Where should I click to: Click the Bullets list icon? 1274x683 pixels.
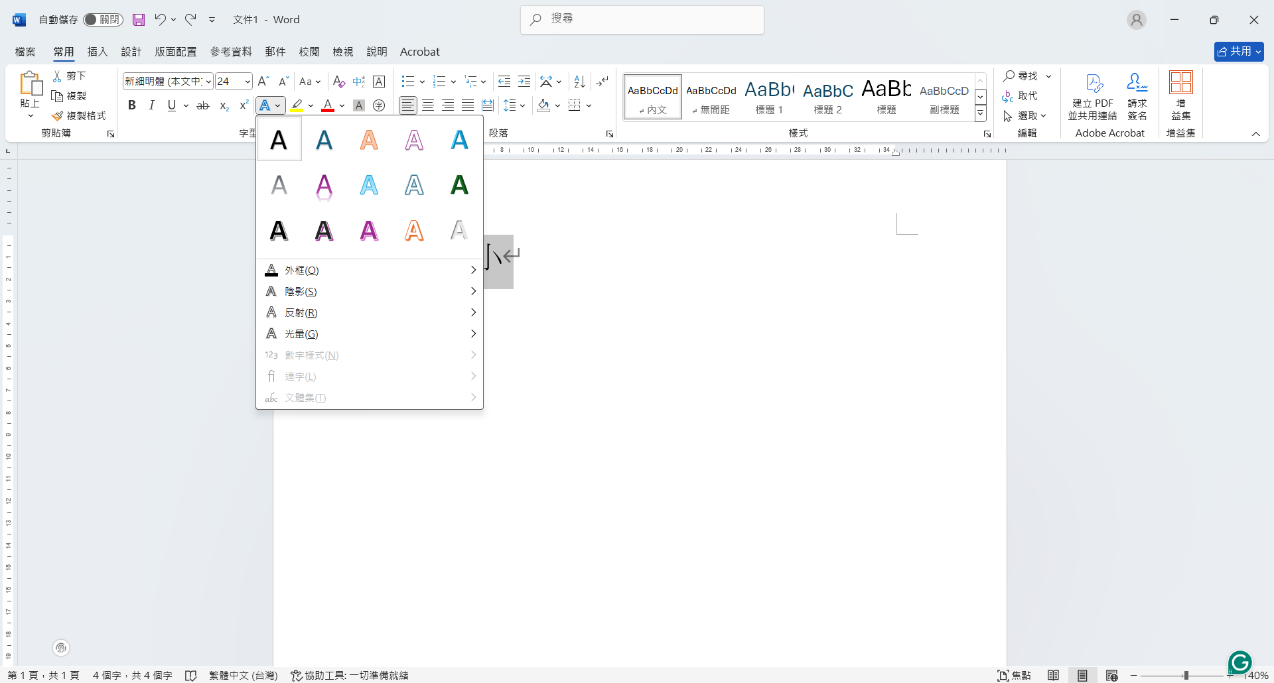tap(407, 82)
